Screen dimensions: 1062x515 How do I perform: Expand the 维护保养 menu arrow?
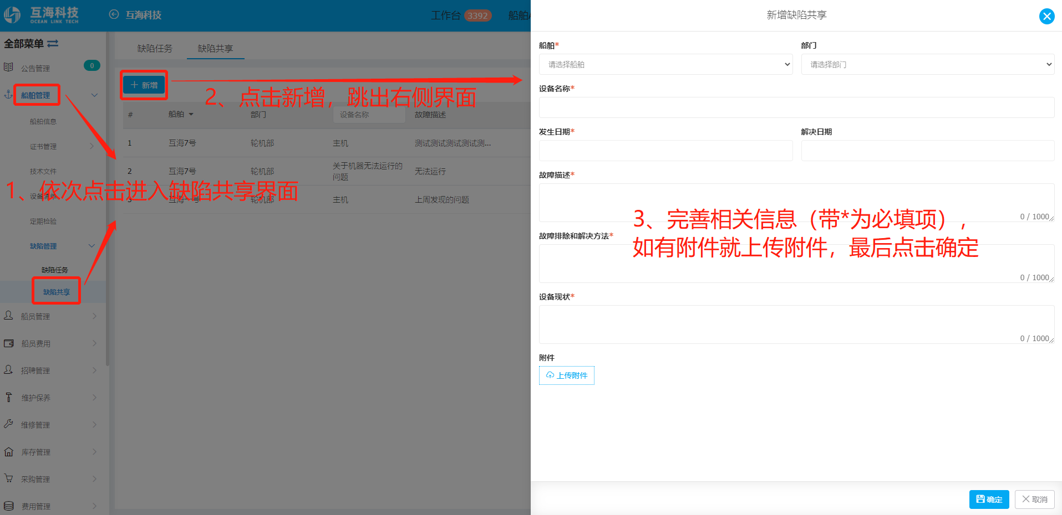coord(94,397)
